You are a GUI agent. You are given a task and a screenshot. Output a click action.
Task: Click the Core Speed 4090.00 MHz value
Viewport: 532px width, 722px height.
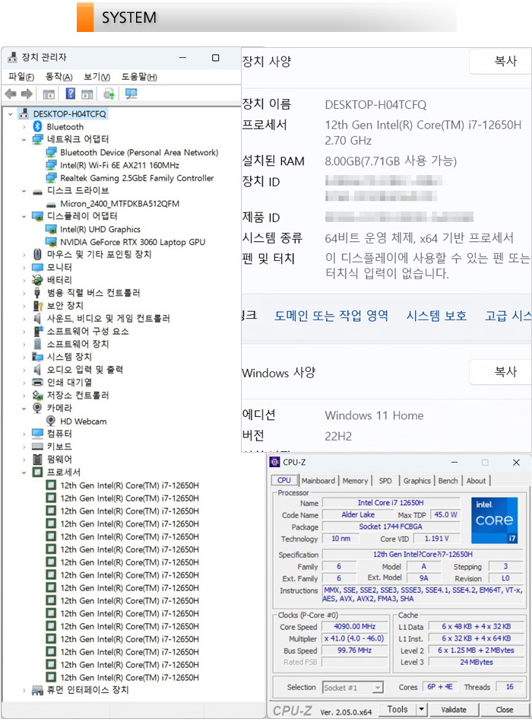coord(354,626)
